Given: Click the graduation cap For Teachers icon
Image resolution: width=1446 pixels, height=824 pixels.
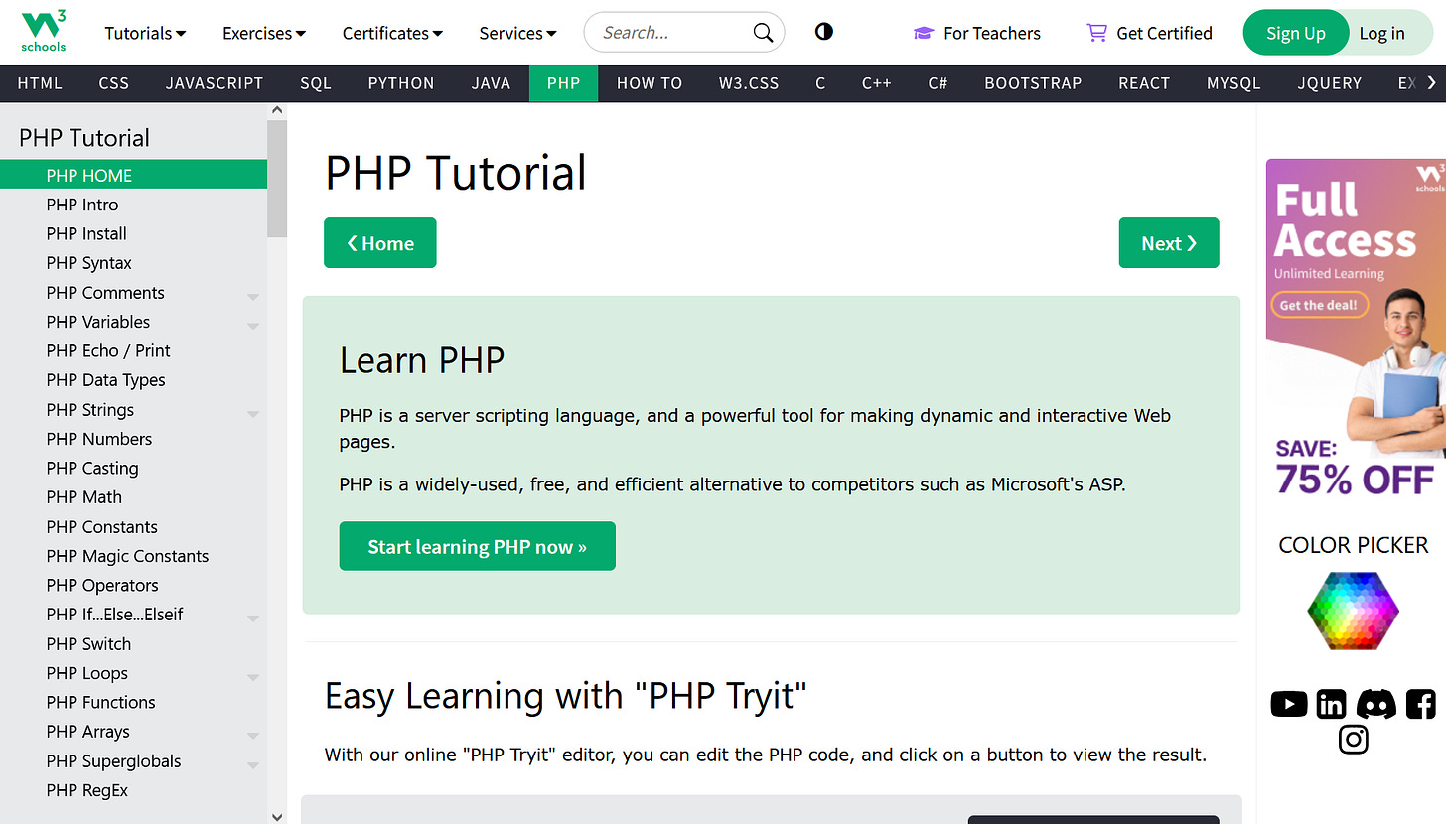Looking at the screenshot, I should coord(924,33).
